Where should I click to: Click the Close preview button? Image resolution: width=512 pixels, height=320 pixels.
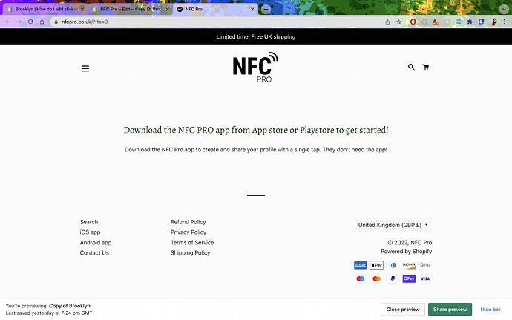pyautogui.click(x=403, y=309)
